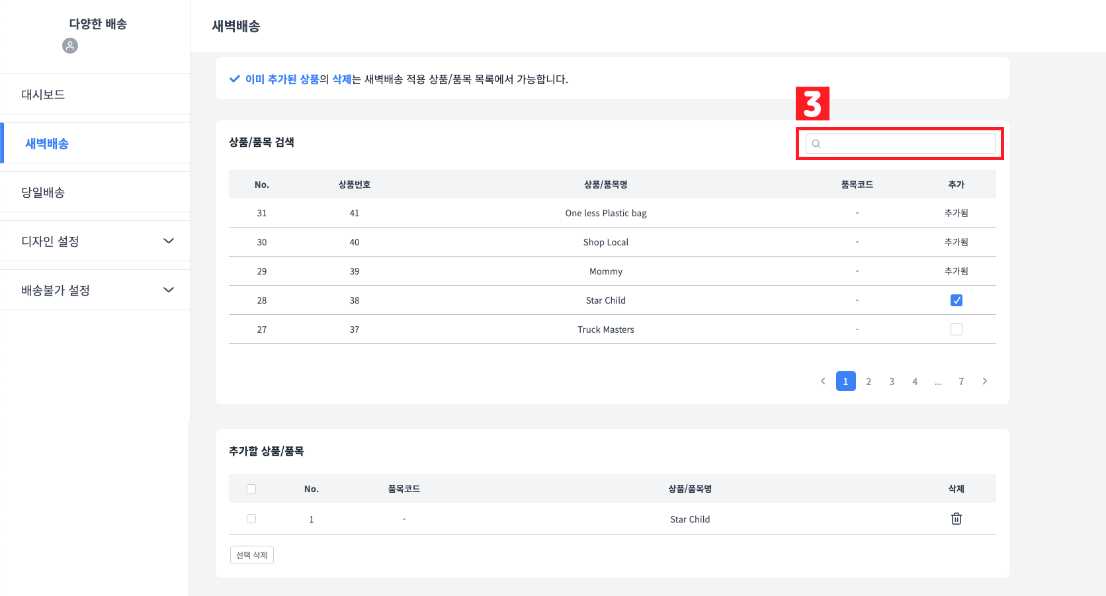This screenshot has height=596, width=1106.
Task: Go to page 2 of results
Action: (869, 382)
